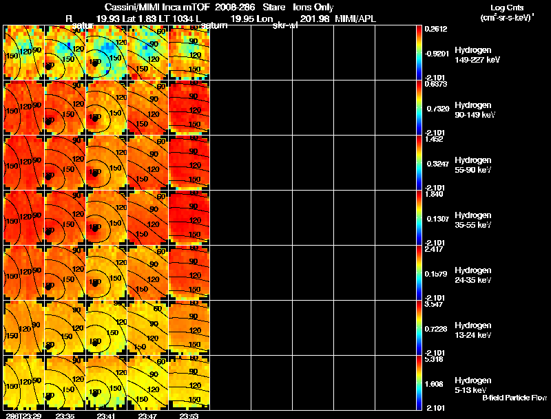
Task: Select the color bar beside Hydrogen 55-90 keV
Action: (x=419, y=163)
